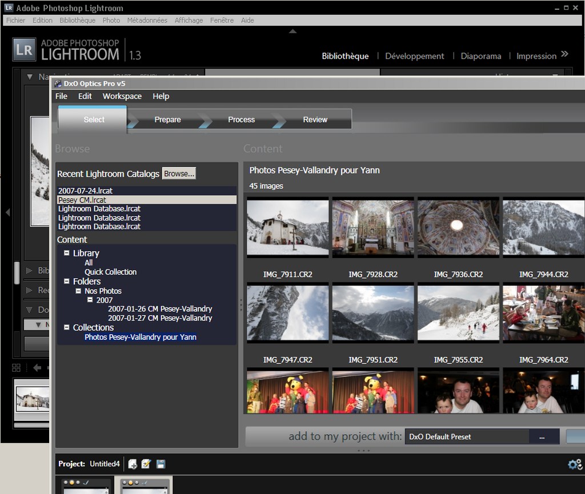The image size is (585, 494).
Task: Collapse Lightroom top panel arrow
Action: [x=292, y=31]
